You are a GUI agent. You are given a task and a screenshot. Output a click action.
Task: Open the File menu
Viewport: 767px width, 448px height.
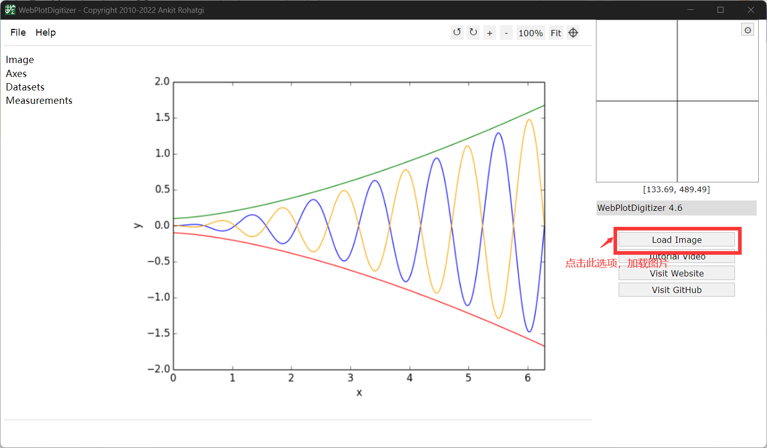click(18, 33)
